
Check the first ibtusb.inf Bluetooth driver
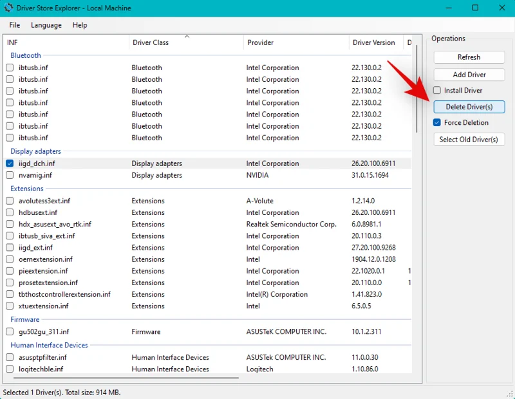[x=10, y=68]
